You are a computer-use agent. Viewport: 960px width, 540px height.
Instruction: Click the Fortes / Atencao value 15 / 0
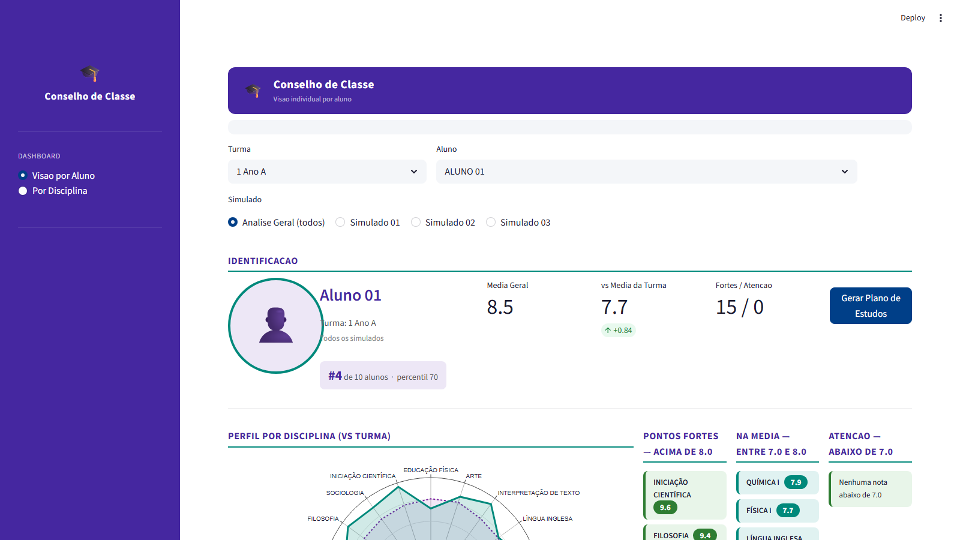click(x=740, y=307)
